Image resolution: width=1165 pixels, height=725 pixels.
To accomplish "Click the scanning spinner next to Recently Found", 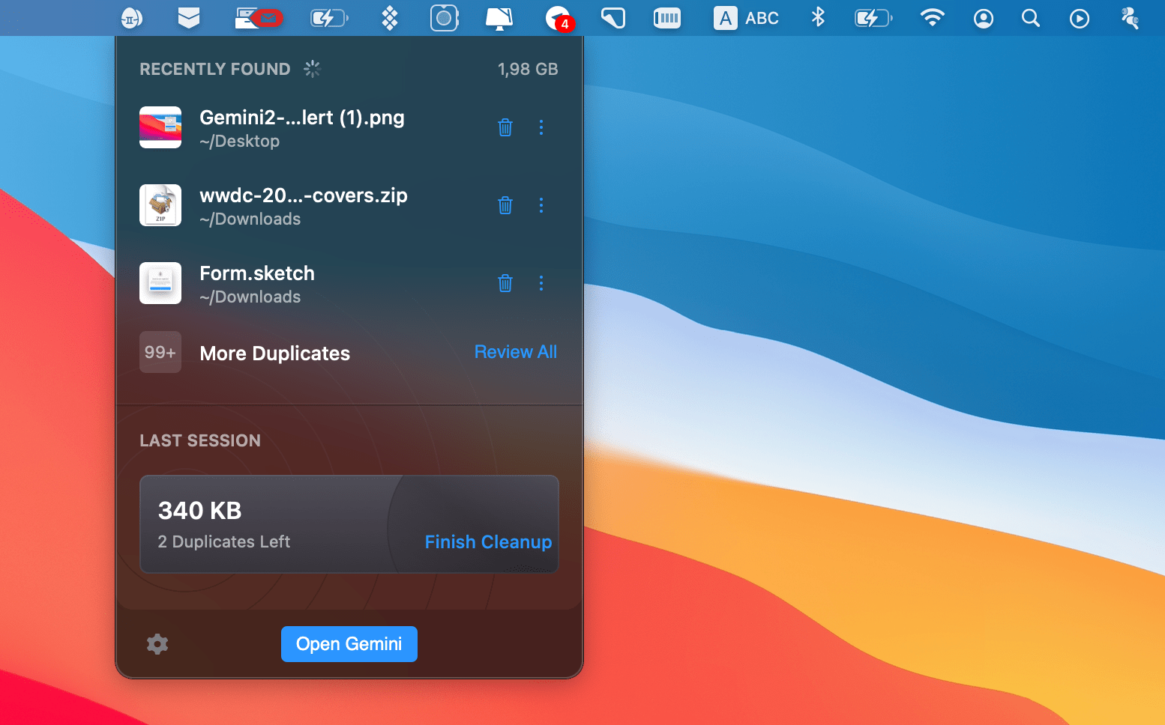I will tap(312, 69).
